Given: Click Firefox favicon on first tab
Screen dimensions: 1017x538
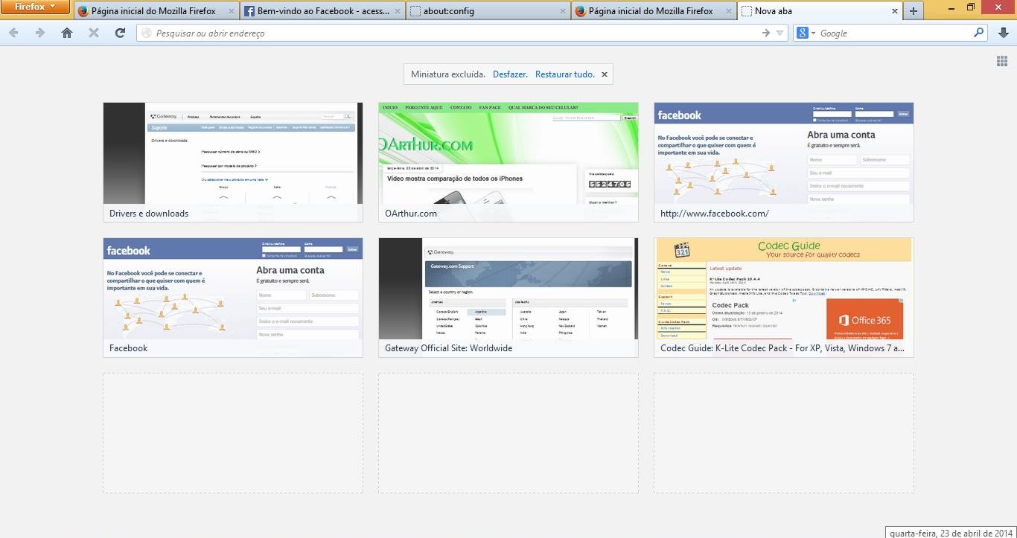Looking at the screenshot, I should coord(83,11).
